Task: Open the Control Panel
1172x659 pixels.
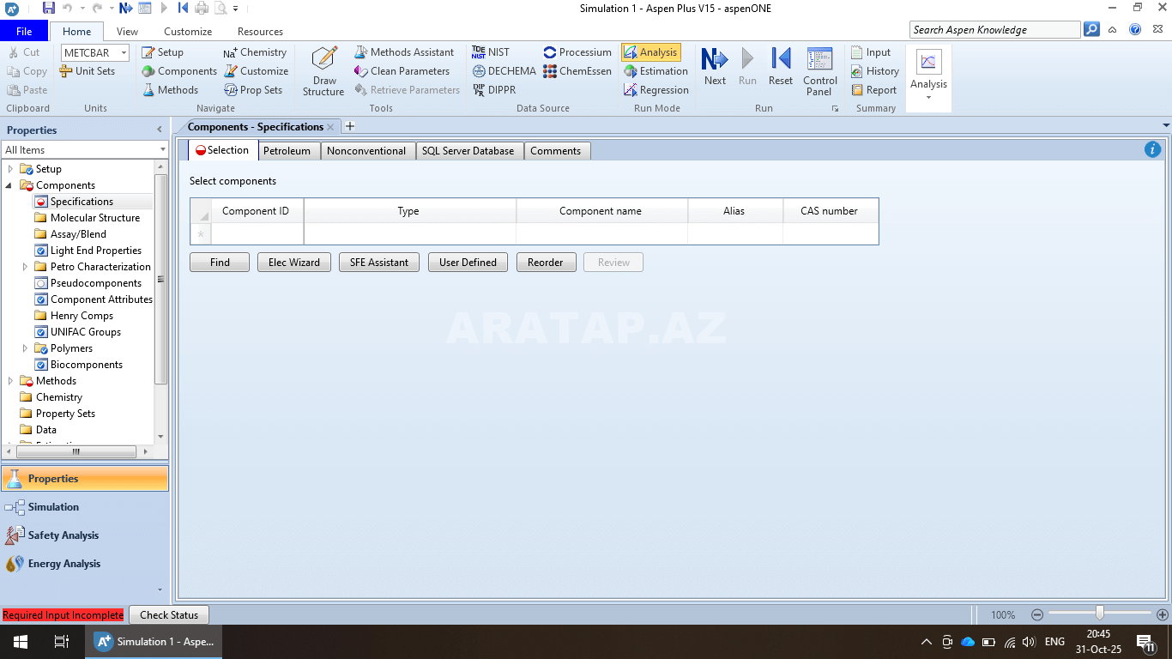Action: [819, 70]
